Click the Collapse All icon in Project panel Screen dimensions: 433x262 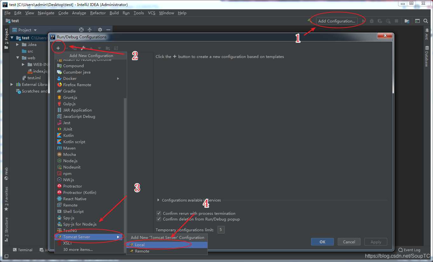pos(90,30)
